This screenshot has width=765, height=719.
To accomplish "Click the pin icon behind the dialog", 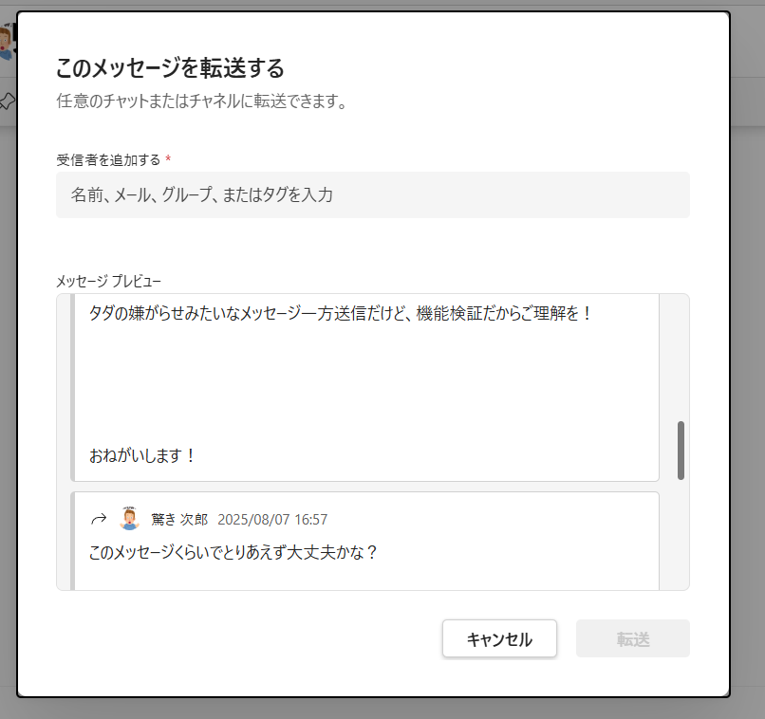I will (7, 101).
